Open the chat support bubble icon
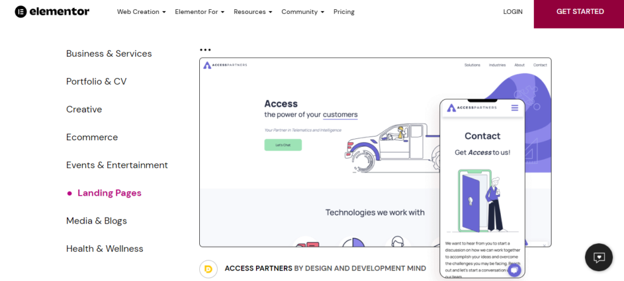 tap(598, 257)
